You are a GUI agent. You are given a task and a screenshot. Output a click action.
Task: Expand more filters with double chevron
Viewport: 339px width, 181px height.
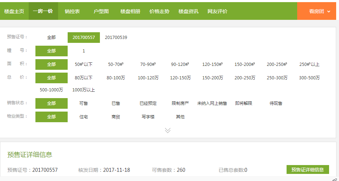[x=168, y=130]
